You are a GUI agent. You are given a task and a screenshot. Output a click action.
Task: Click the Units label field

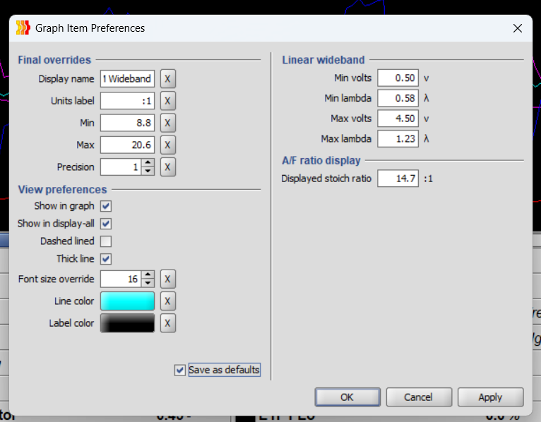127,101
